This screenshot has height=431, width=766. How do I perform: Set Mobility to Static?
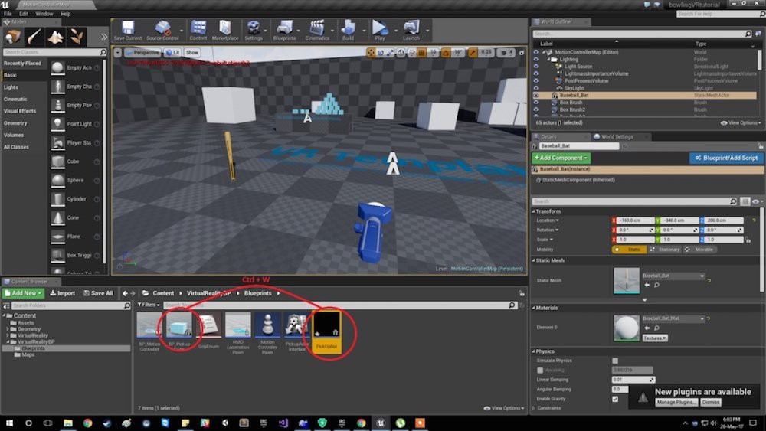[629, 250]
